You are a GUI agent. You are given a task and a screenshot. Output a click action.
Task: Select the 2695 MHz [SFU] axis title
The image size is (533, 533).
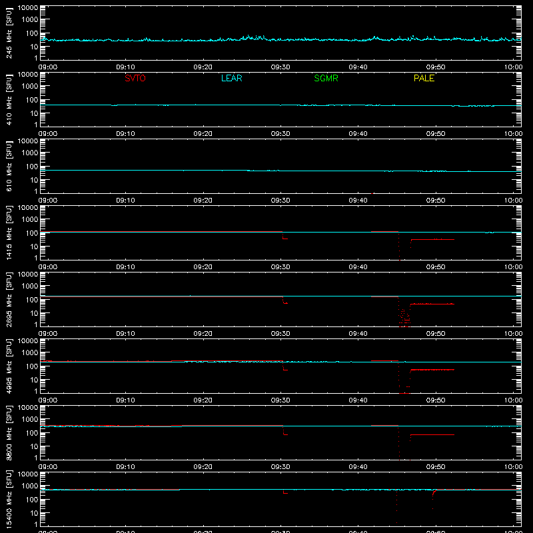click(9, 299)
